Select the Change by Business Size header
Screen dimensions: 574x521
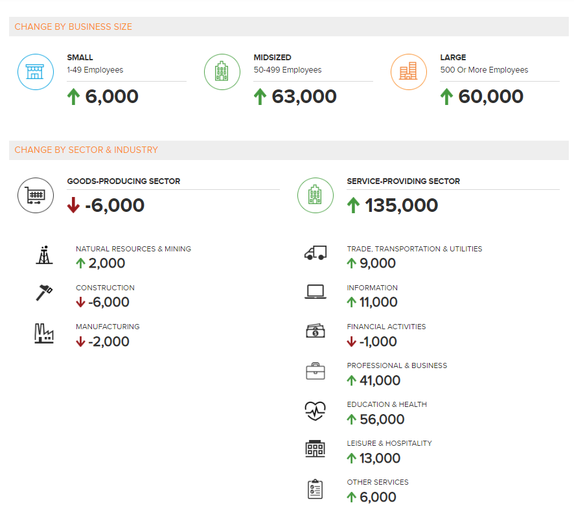click(x=73, y=27)
